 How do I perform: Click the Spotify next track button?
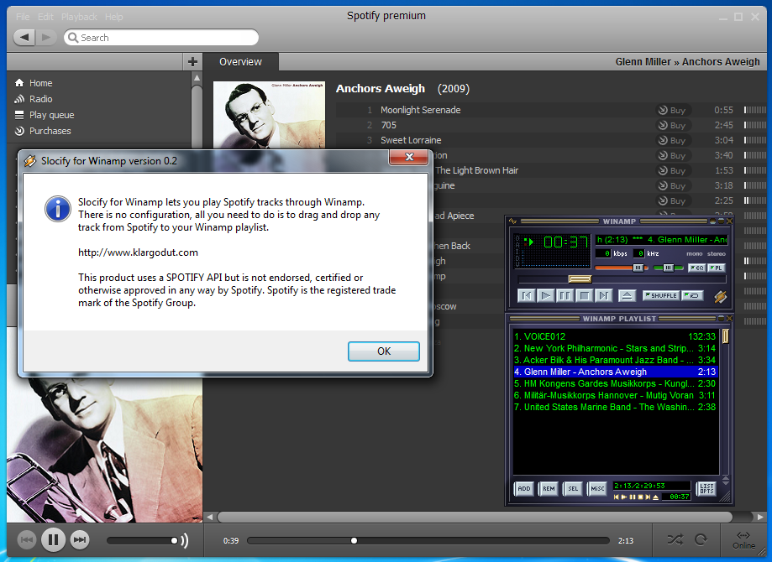coord(80,540)
